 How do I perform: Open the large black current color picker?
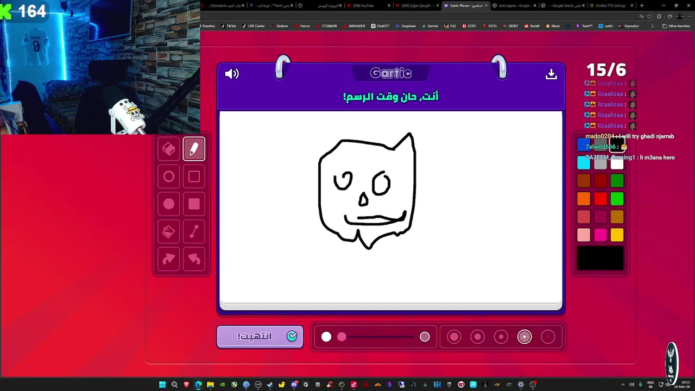[601, 258]
